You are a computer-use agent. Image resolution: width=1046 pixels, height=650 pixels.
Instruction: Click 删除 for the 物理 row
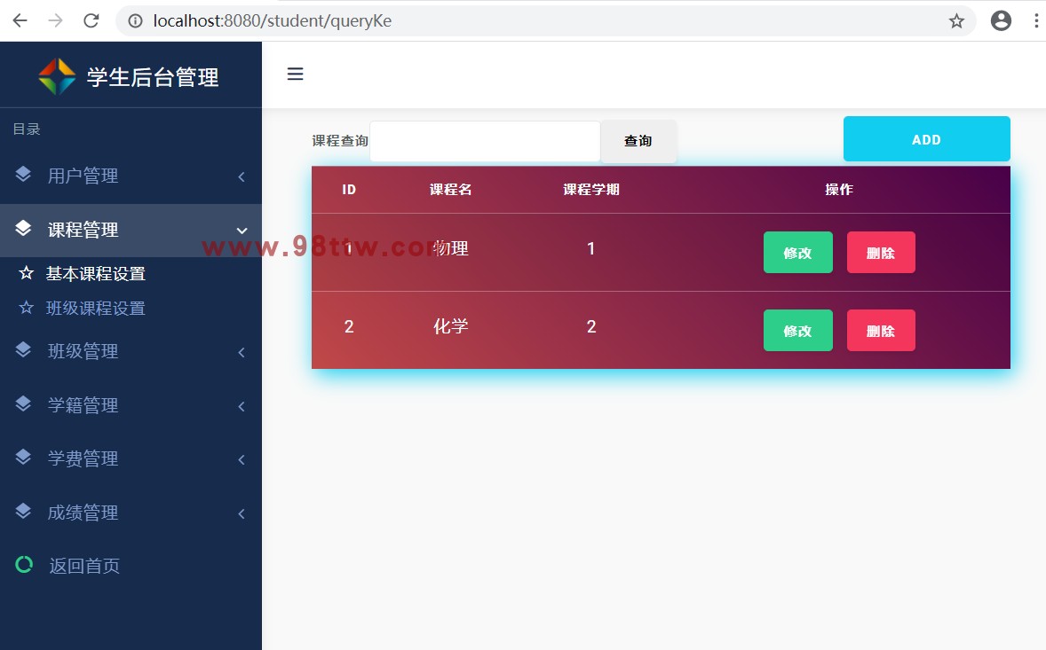[881, 253]
